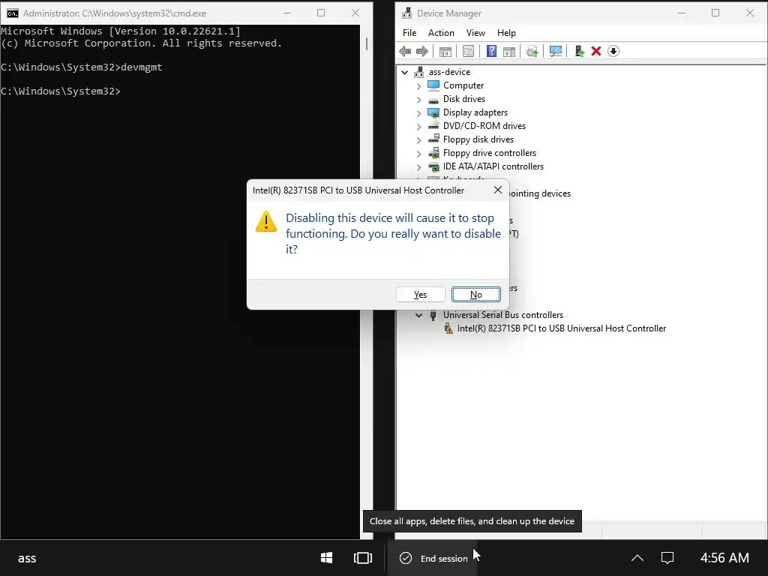Click Scan for hardware changes monitor icon
The width and height of the screenshot is (768, 576).
(556, 51)
